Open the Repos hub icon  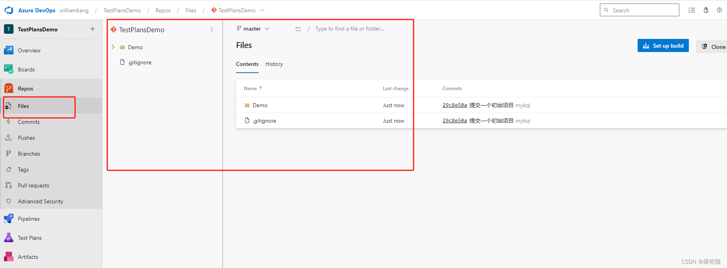(9, 88)
